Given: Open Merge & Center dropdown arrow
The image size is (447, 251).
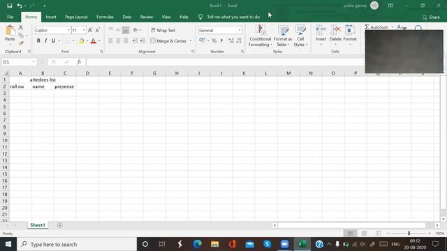Looking at the screenshot, I should [x=191, y=41].
